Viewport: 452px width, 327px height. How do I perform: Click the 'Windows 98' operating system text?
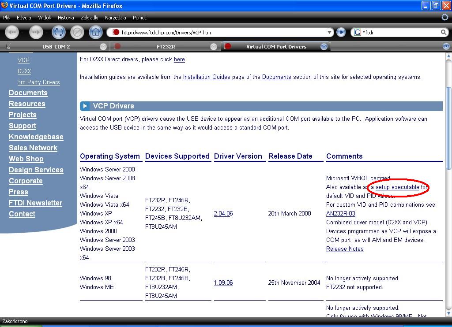(95, 278)
